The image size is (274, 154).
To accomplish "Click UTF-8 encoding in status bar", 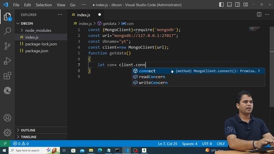I will coord(207,144).
